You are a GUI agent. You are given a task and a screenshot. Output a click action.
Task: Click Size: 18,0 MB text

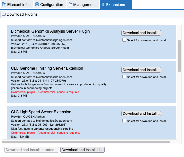click(20, 137)
